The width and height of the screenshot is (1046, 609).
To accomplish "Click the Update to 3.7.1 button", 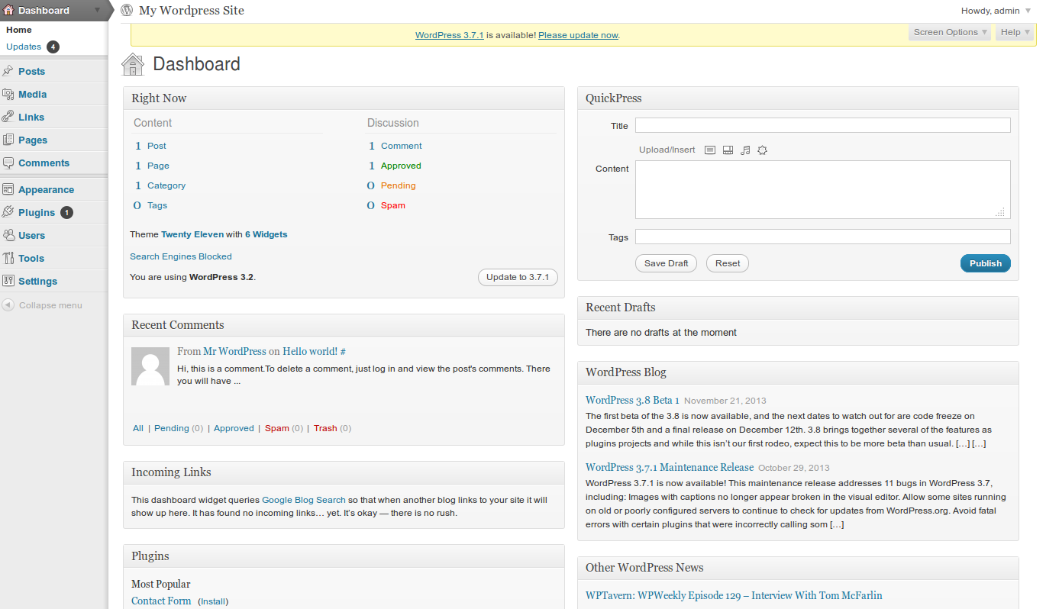I will (518, 277).
